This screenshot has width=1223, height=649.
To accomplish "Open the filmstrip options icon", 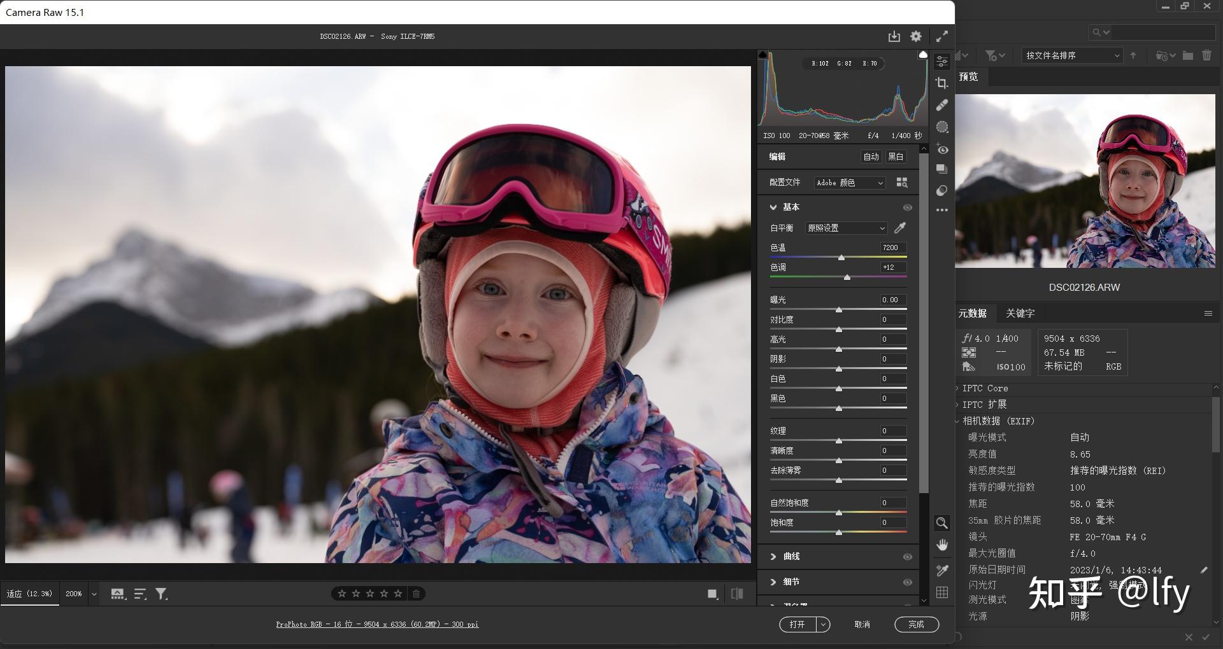I will click(118, 594).
